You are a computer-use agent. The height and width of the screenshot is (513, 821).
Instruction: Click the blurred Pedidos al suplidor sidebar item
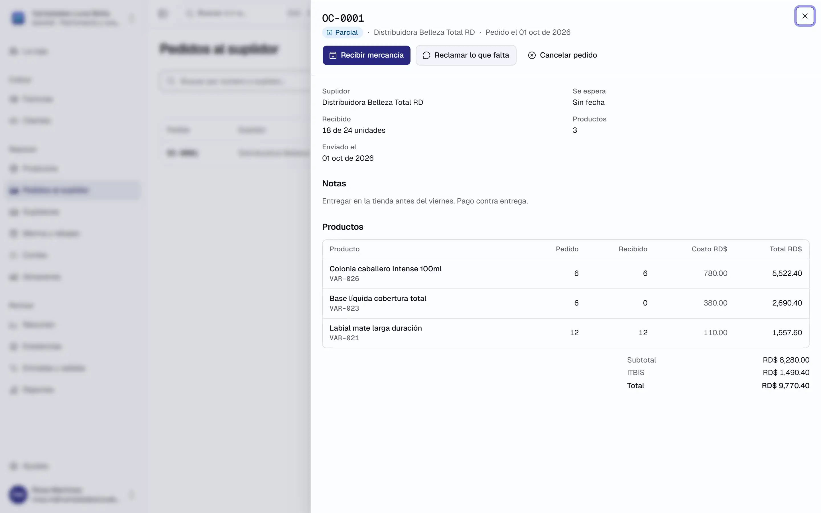pyautogui.click(x=73, y=190)
